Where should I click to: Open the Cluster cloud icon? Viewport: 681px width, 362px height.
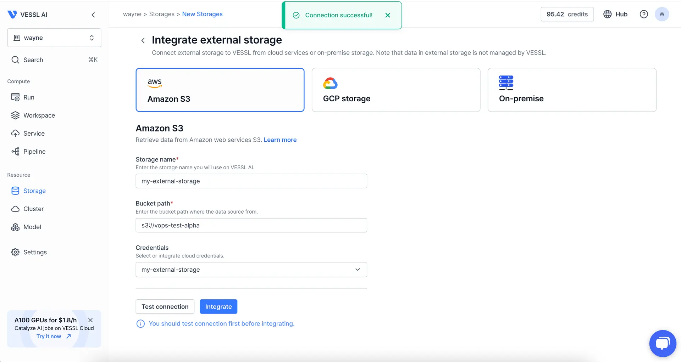[x=15, y=209]
